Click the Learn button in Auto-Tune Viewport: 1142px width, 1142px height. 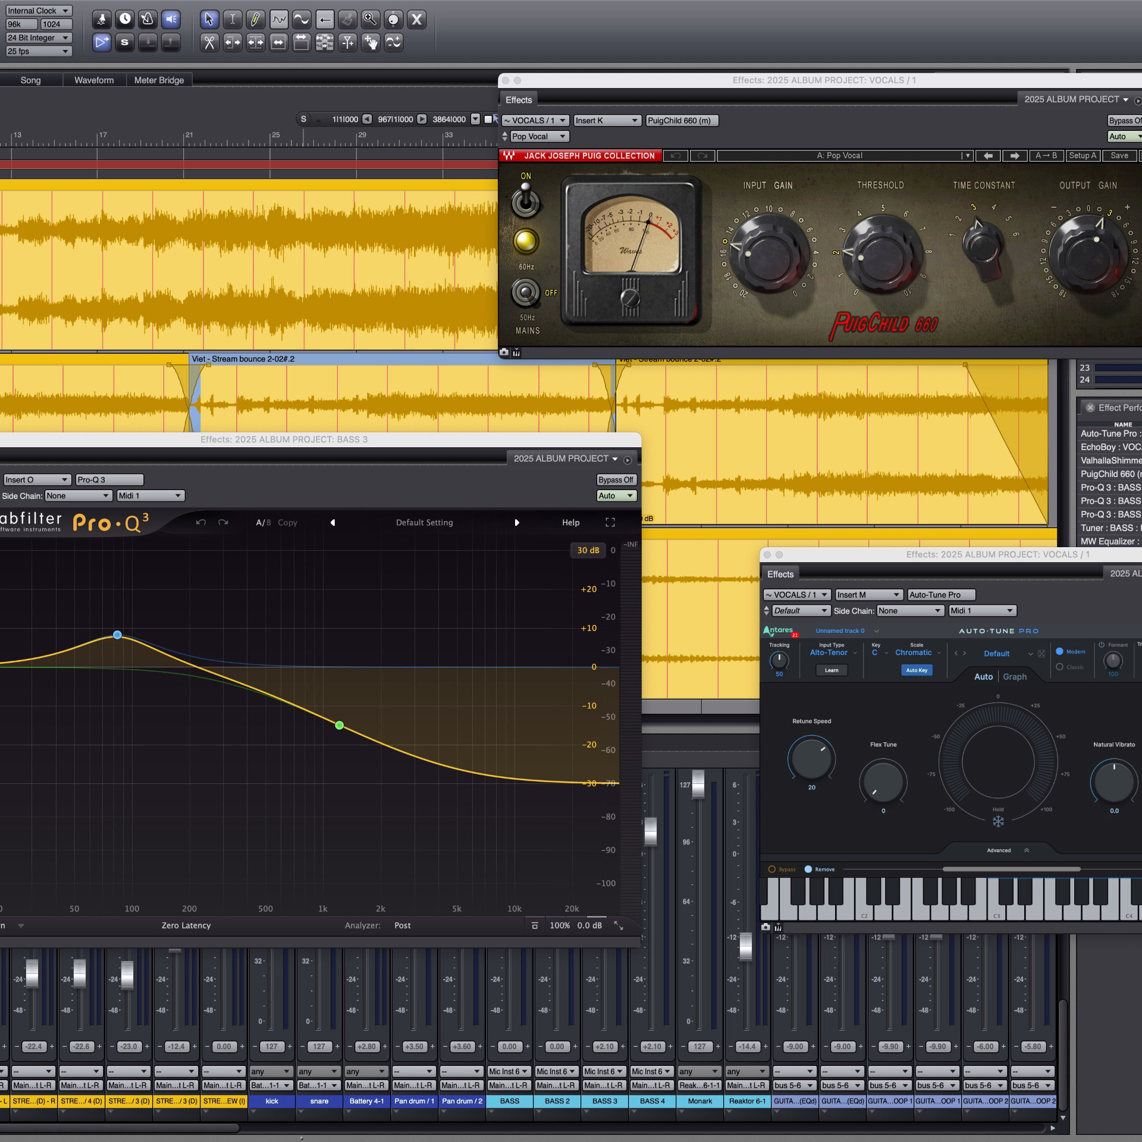[832, 670]
